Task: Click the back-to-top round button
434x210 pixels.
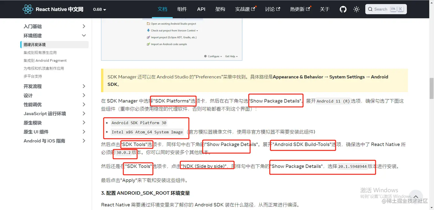Action: [x=415, y=197]
